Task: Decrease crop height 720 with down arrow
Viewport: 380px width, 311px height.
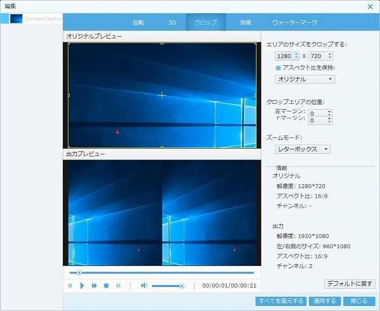Action: point(329,58)
